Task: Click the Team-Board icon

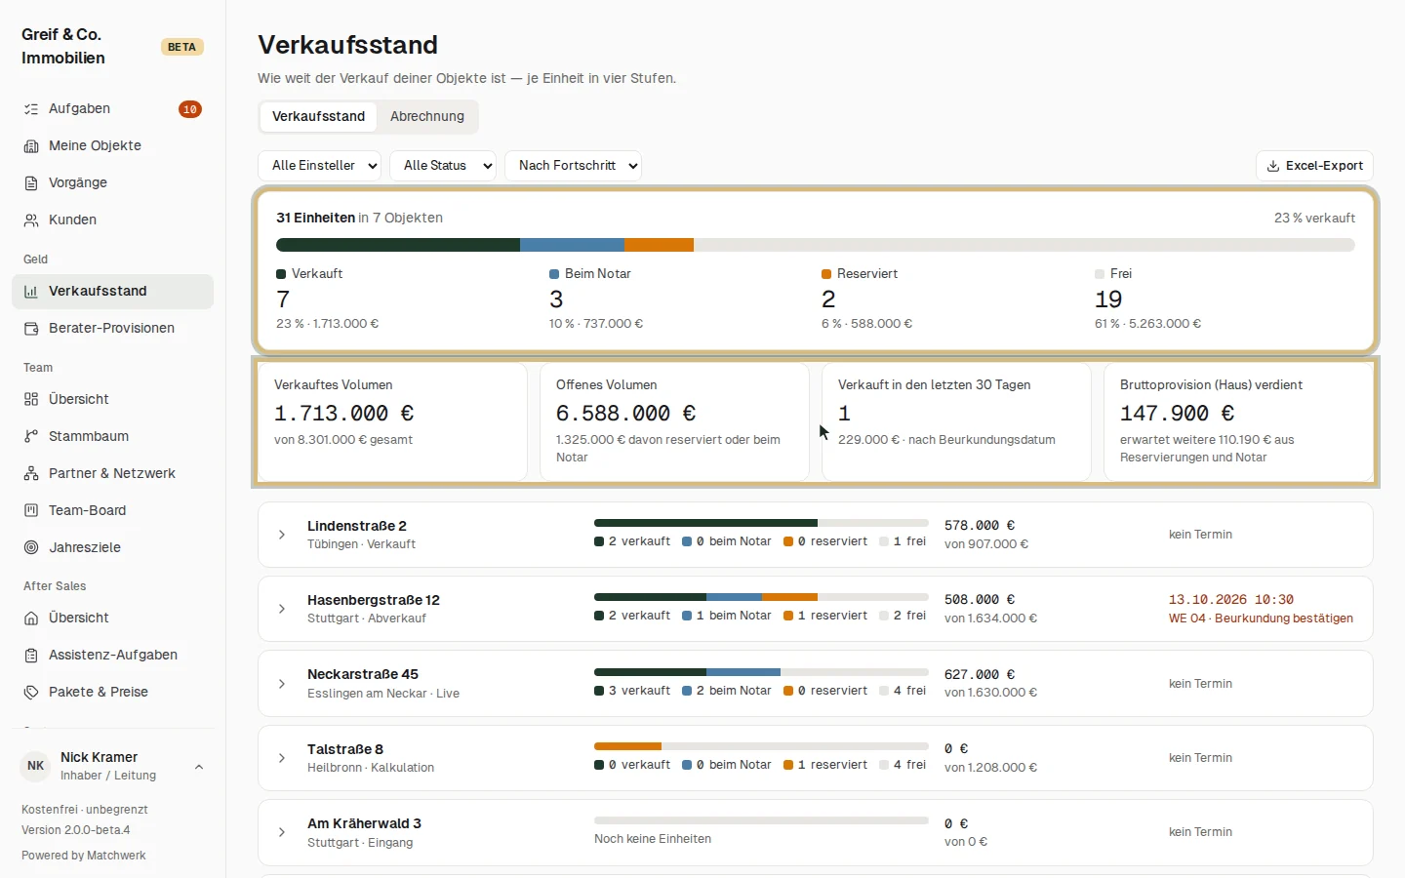Action: (31, 510)
